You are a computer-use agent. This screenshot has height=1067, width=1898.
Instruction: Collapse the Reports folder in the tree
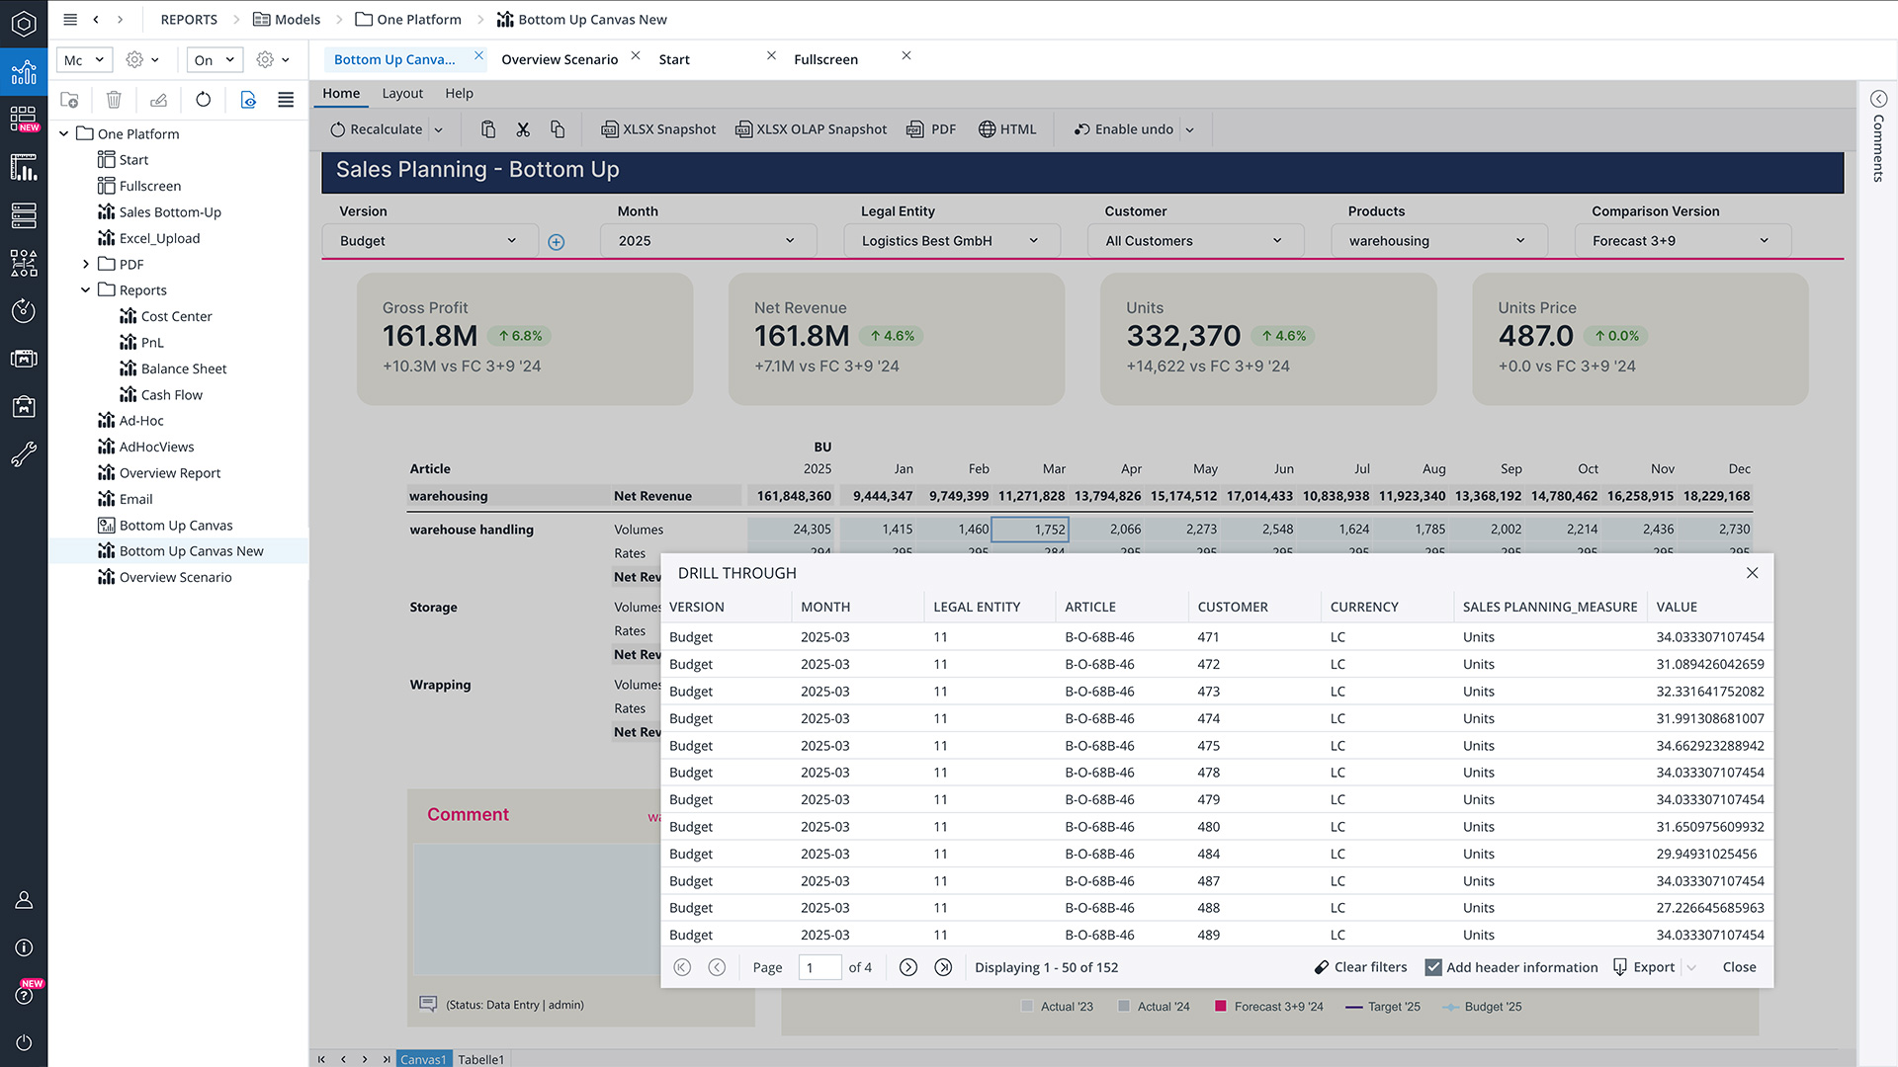(x=86, y=290)
